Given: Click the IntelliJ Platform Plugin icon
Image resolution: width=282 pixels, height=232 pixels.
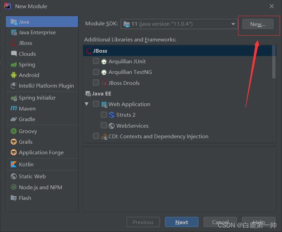Looking at the screenshot, I should (14, 86).
